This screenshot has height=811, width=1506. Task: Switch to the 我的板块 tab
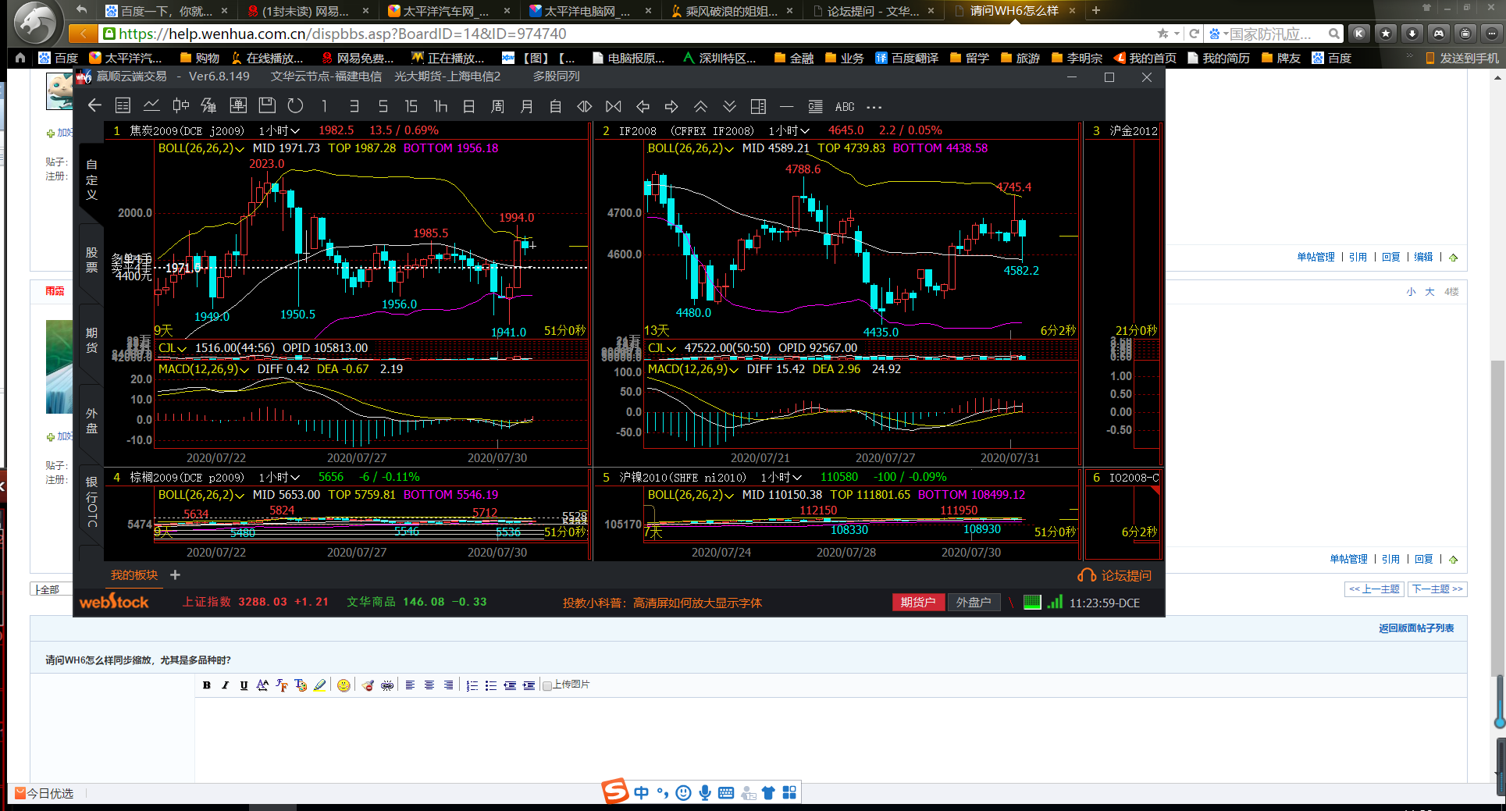click(134, 575)
